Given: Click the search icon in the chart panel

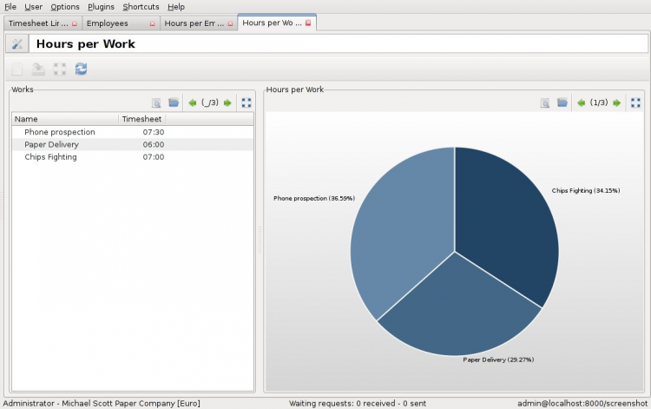Looking at the screenshot, I should click(545, 103).
